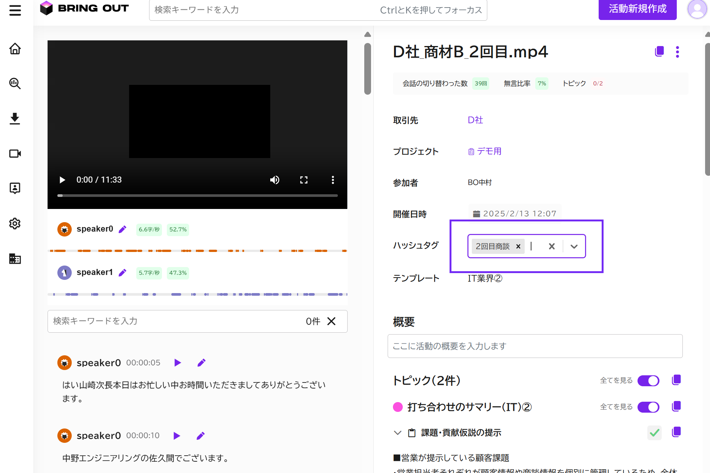Viewport: 710px width, 473px height.
Task: Edit speaker0 name with pencil icon
Action: click(x=123, y=229)
